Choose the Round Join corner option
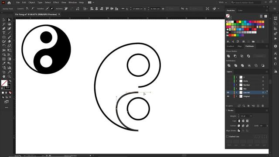 pos(243,126)
